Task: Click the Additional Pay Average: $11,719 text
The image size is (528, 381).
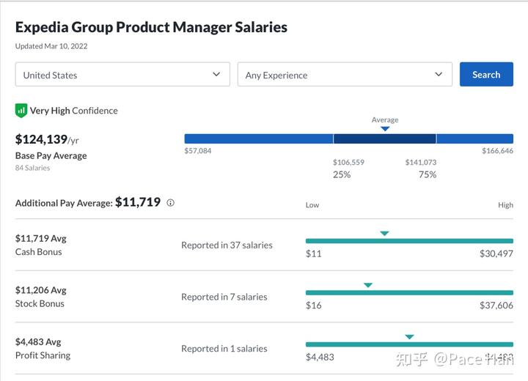Action: 88,203
